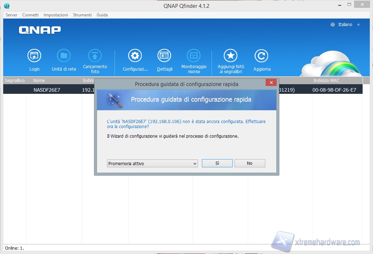
Task: Expand the Promemoria attivo dropdown
Action: [152, 163]
